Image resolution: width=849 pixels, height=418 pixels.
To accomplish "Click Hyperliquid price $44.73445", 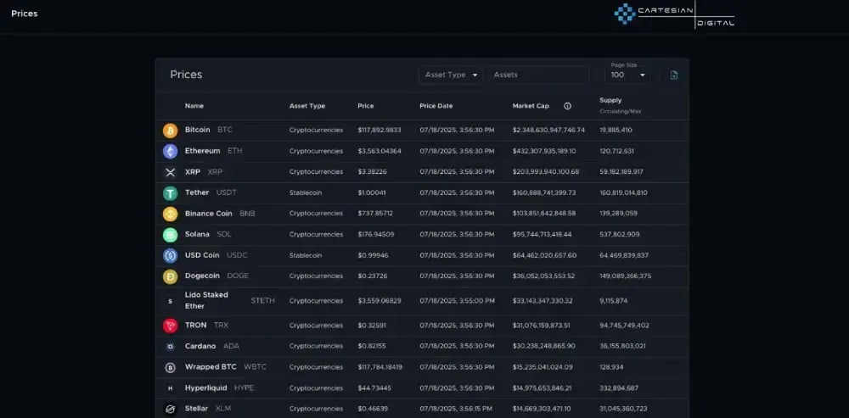I will tap(374, 388).
